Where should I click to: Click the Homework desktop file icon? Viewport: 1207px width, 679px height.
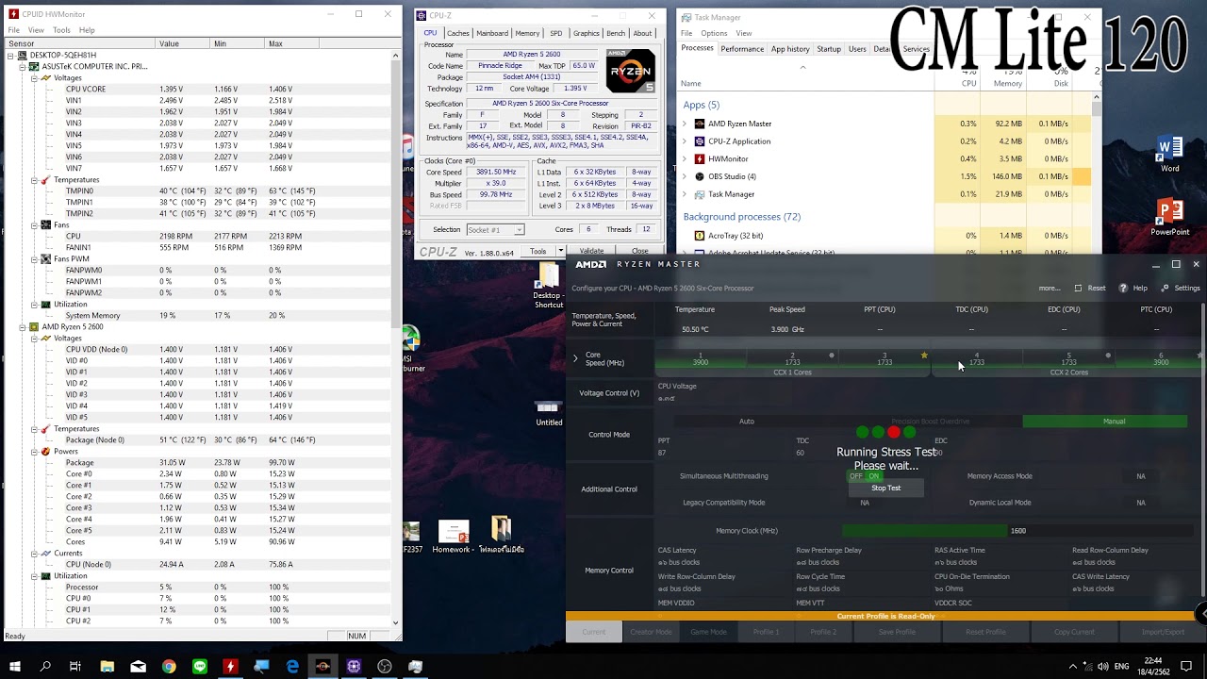click(454, 530)
